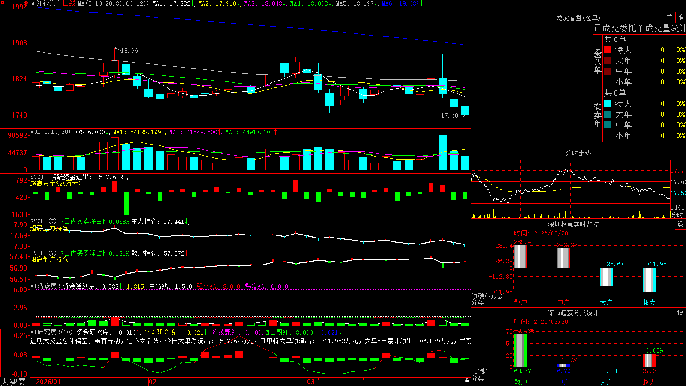
Task: Click the red question mark help icon
Action: [26, 3]
